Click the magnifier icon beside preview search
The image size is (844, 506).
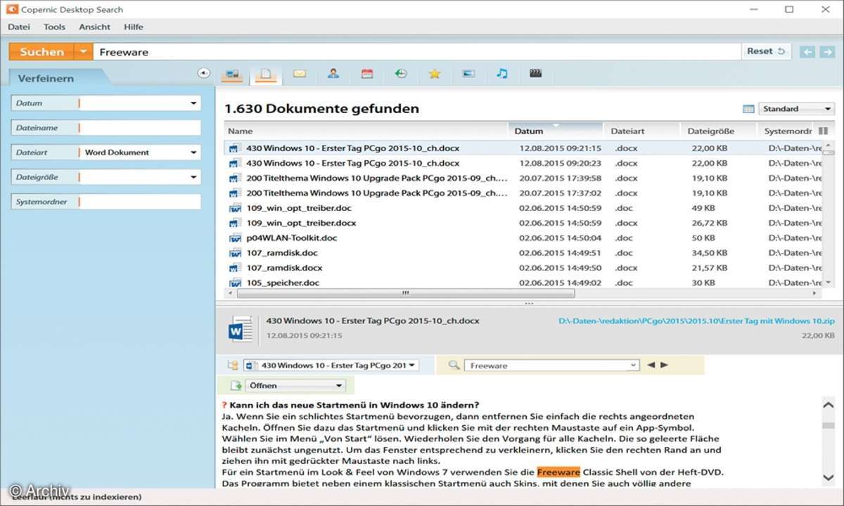pos(454,365)
